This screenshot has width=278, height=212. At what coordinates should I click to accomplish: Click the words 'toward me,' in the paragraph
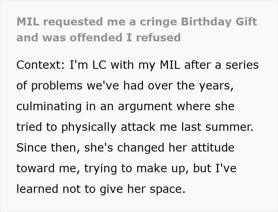pos(48,168)
